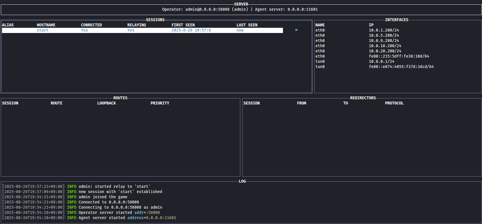Click the PROTOCOL header in Redirectors
The image size is (482, 224).
point(394,103)
